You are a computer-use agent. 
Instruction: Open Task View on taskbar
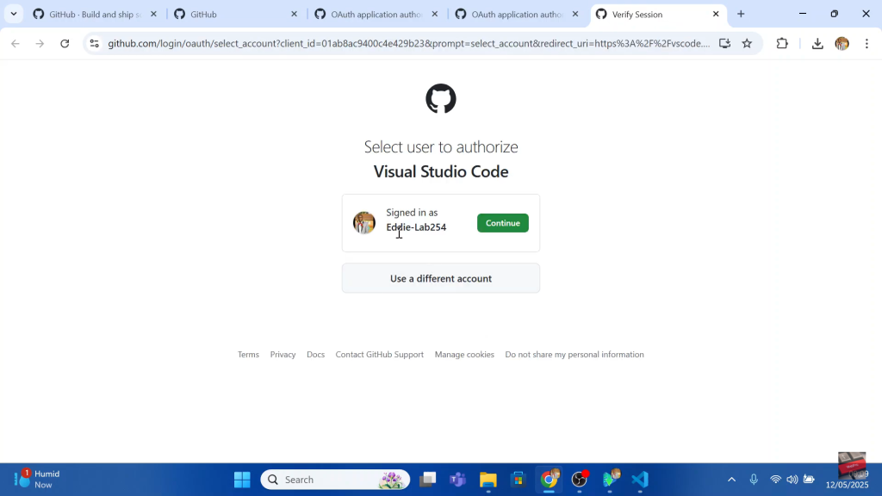428,480
